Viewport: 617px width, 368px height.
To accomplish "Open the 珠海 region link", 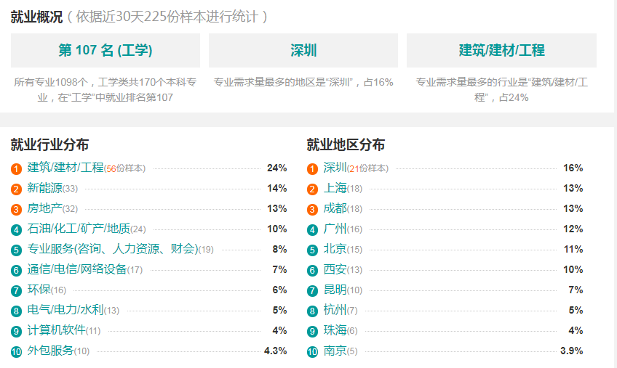I will point(335,330).
